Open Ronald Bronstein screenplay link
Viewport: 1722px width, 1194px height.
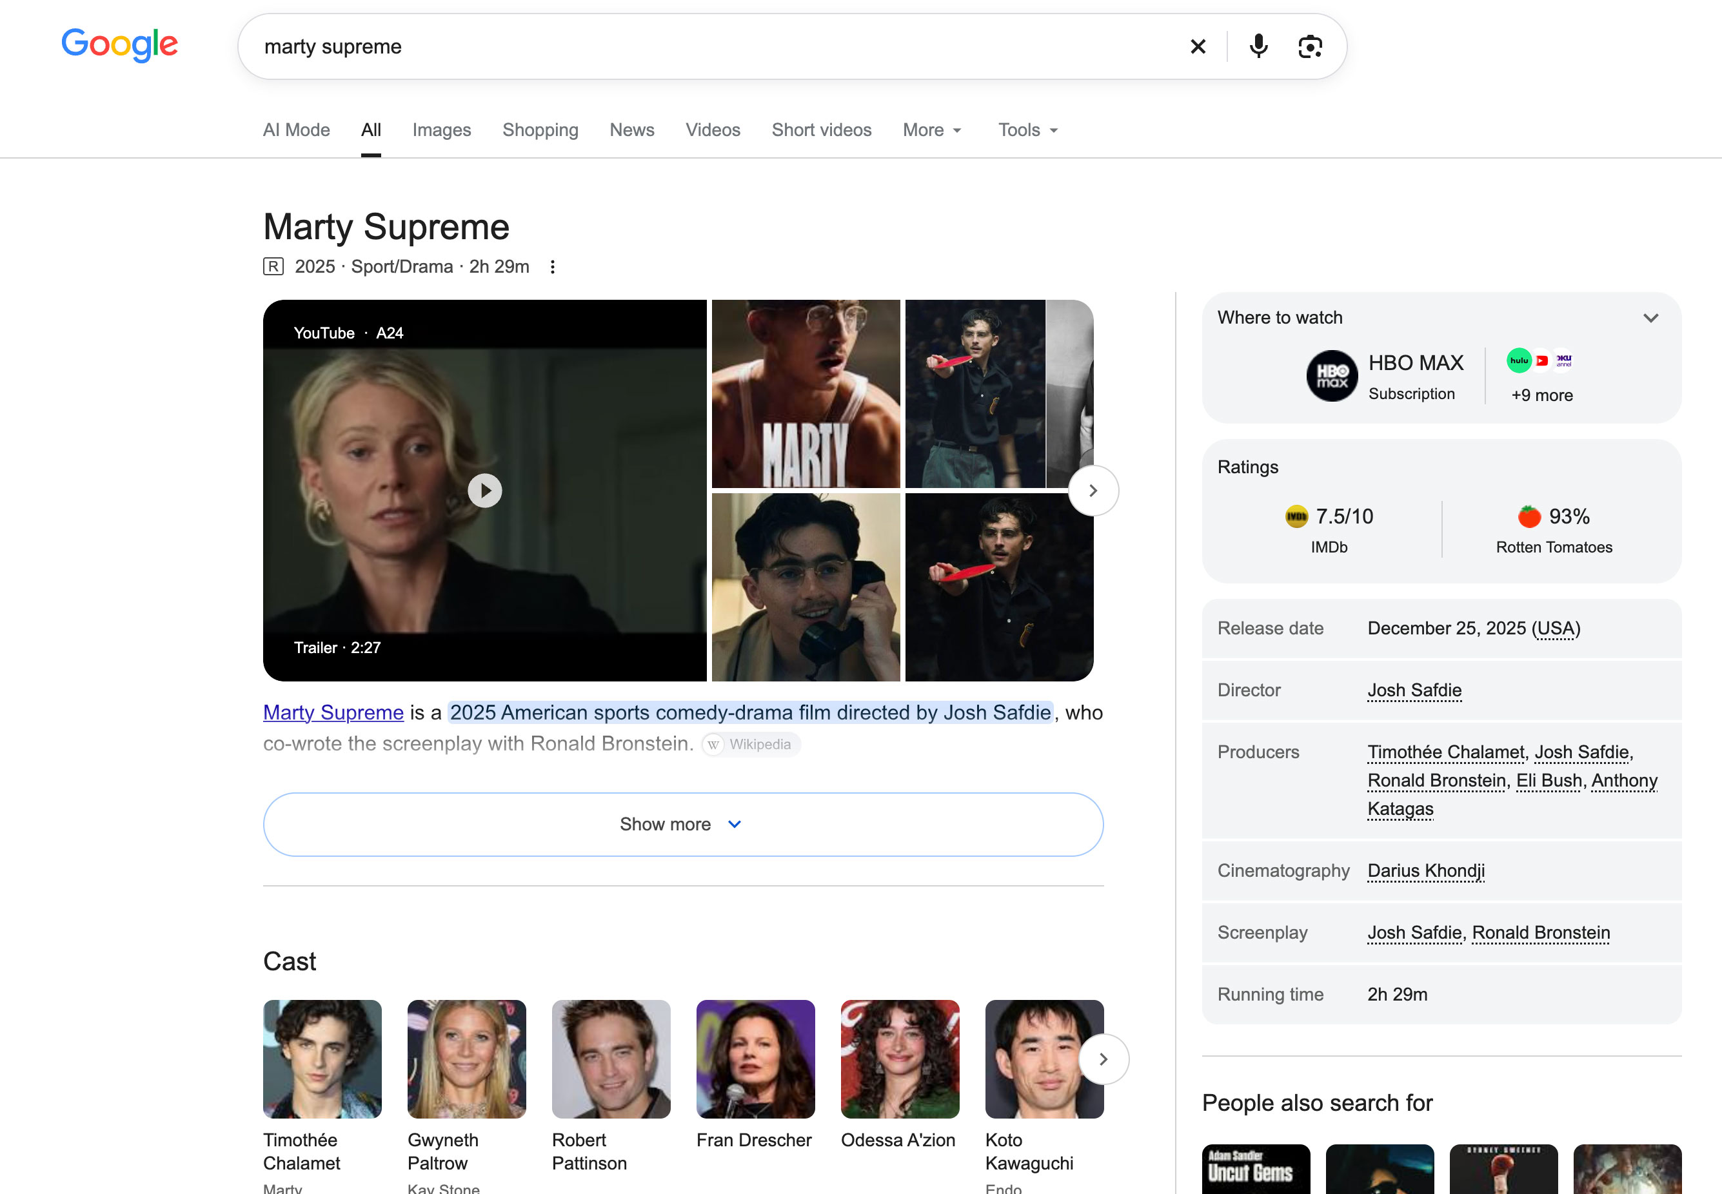tap(1541, 933)
